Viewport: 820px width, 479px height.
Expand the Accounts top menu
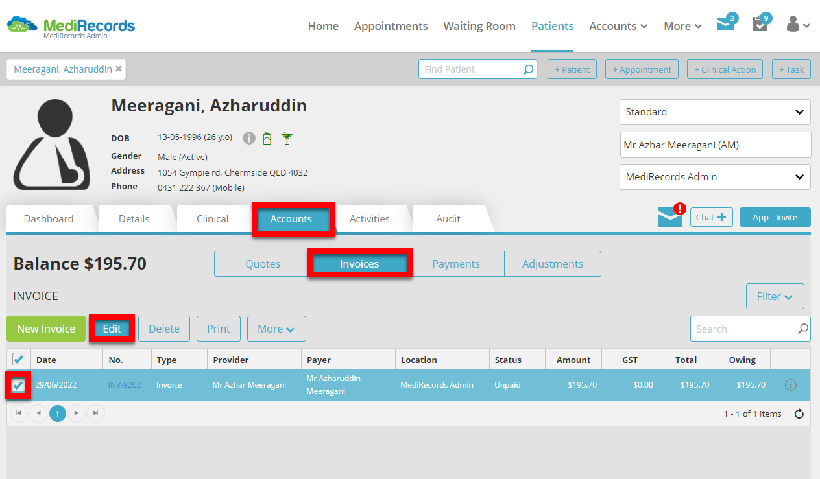point(618,26)
